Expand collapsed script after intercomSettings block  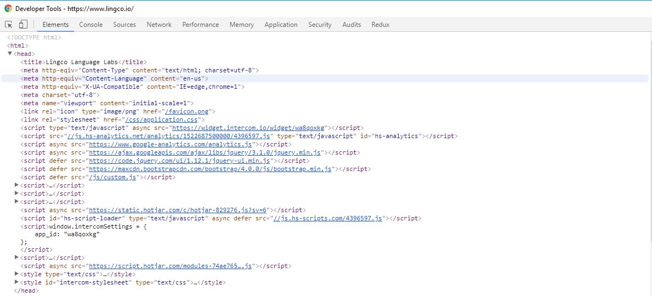(16, 258)
